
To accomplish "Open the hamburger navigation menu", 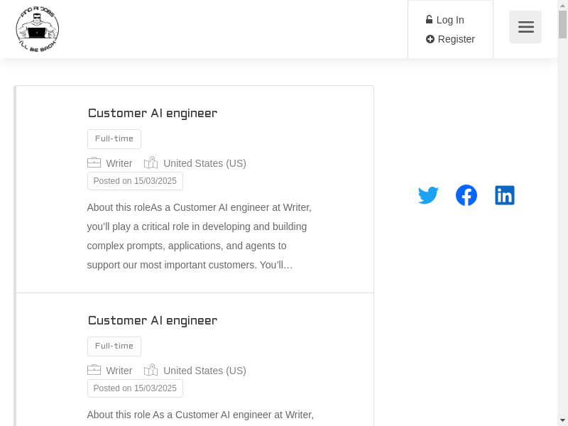I will [x=525, y=27].
